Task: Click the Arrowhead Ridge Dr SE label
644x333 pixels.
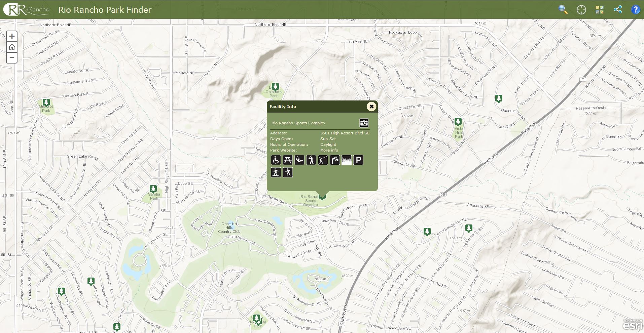Action: coord(411,206)
